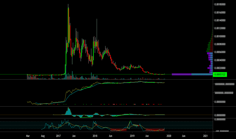
Task: Click the 2021 year label on time axis
Action: 205,136
